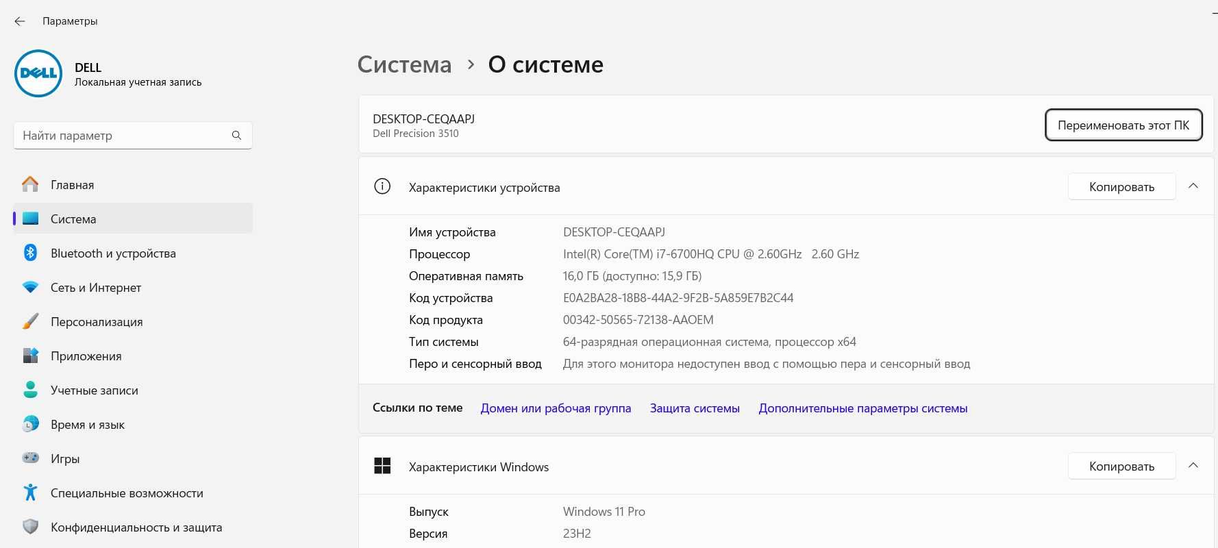Screen dimensions: 1218x548
Task: Open Дополнительные параметры системы link
Action: point(863,408)
